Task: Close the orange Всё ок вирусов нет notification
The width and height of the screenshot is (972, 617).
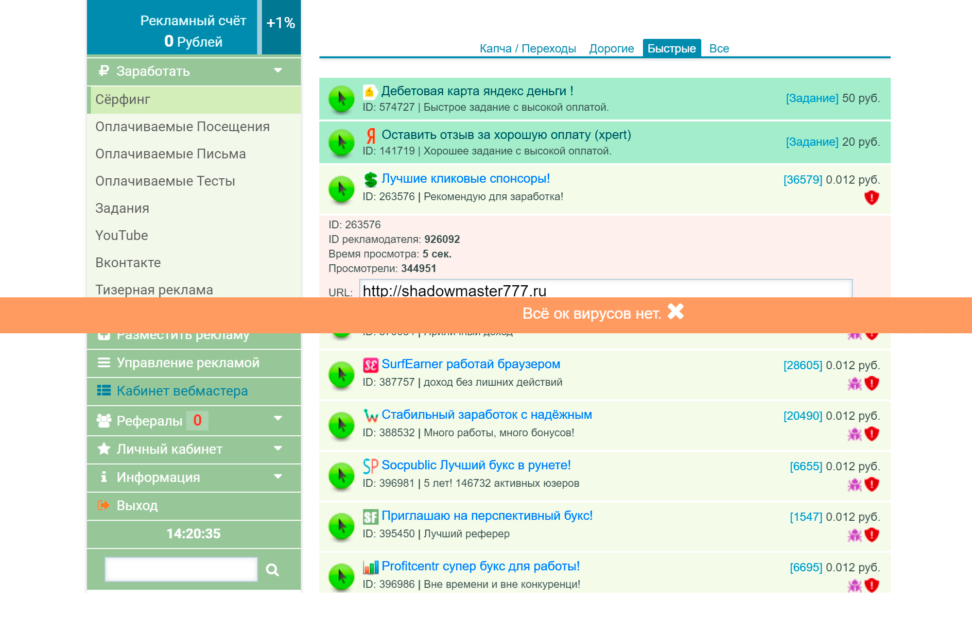Action: point(676,311)
